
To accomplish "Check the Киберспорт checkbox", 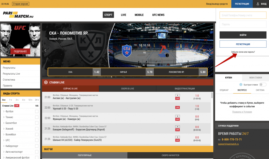I will 37,146.
